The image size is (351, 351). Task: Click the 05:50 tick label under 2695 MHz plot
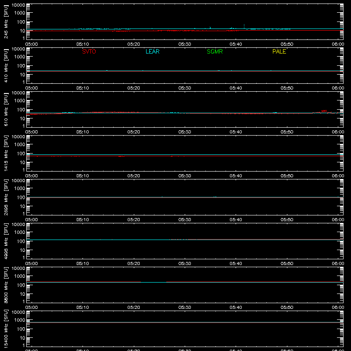pos(287,220)
